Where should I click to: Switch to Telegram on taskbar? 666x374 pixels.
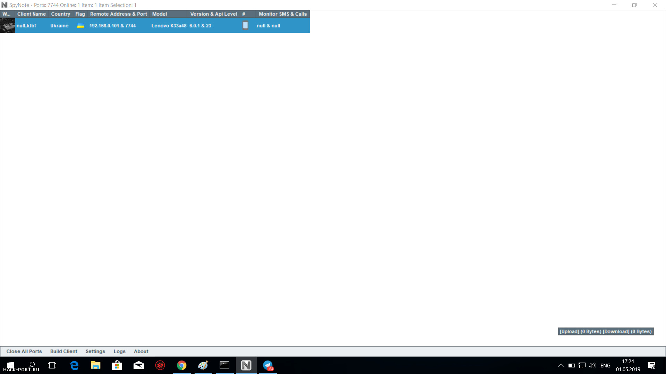click(x=268, y=365)
